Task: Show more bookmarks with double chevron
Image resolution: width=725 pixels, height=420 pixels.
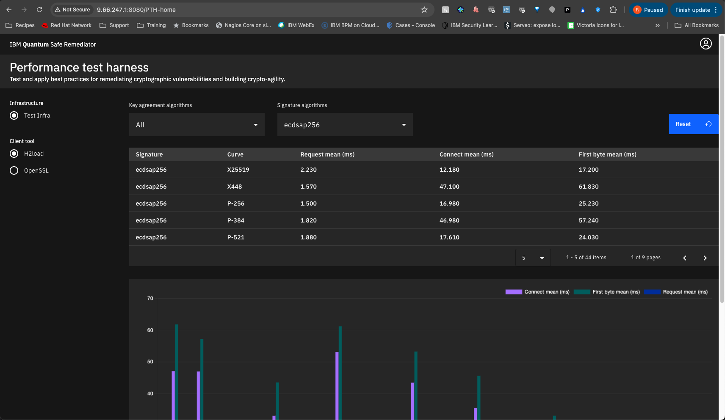Action: pyautogui.click(x=657, y=25)
